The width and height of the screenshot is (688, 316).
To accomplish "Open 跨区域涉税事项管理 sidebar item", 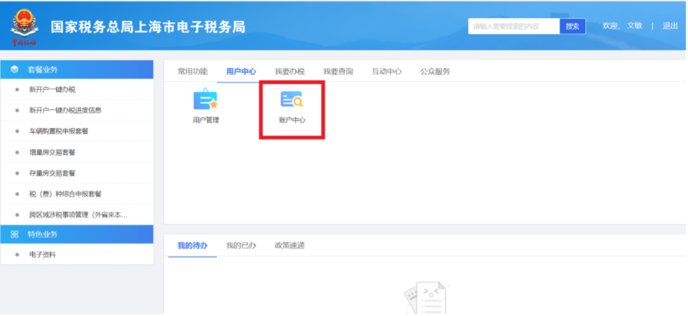I will click(x=78, y=215).
